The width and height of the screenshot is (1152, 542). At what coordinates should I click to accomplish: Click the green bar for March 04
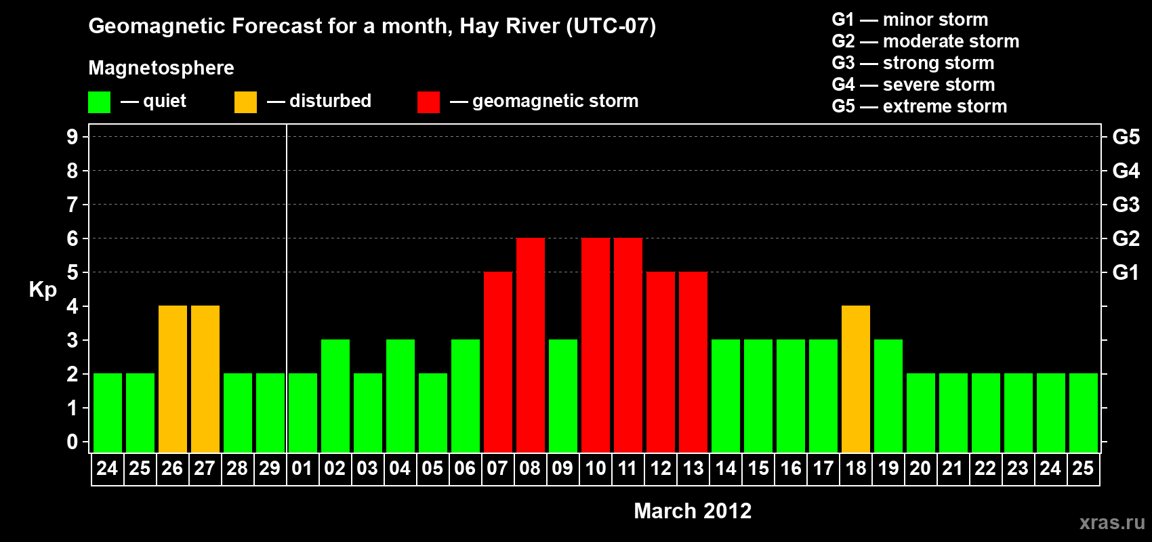click(400, 396)
